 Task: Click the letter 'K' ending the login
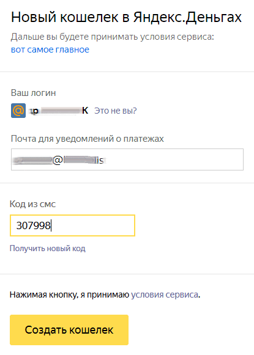[x=85, y=111]
